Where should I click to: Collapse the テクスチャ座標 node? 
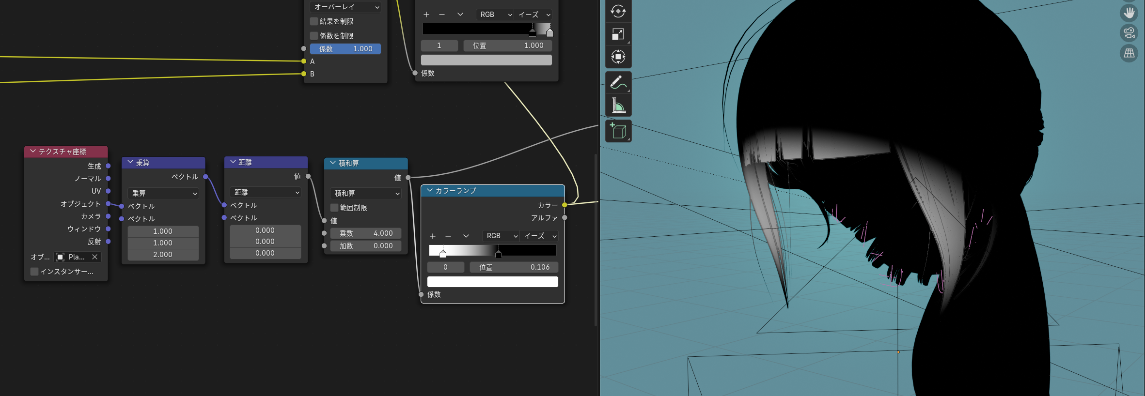33,152
